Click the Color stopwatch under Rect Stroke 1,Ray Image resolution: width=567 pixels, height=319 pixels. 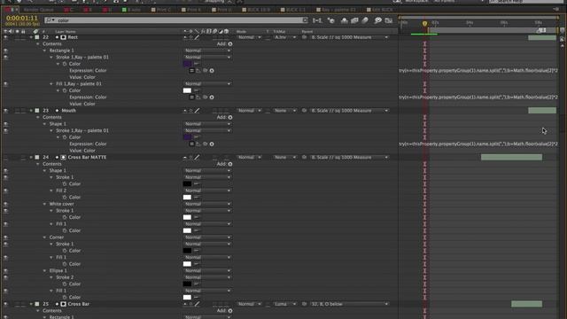pos(65,64)
